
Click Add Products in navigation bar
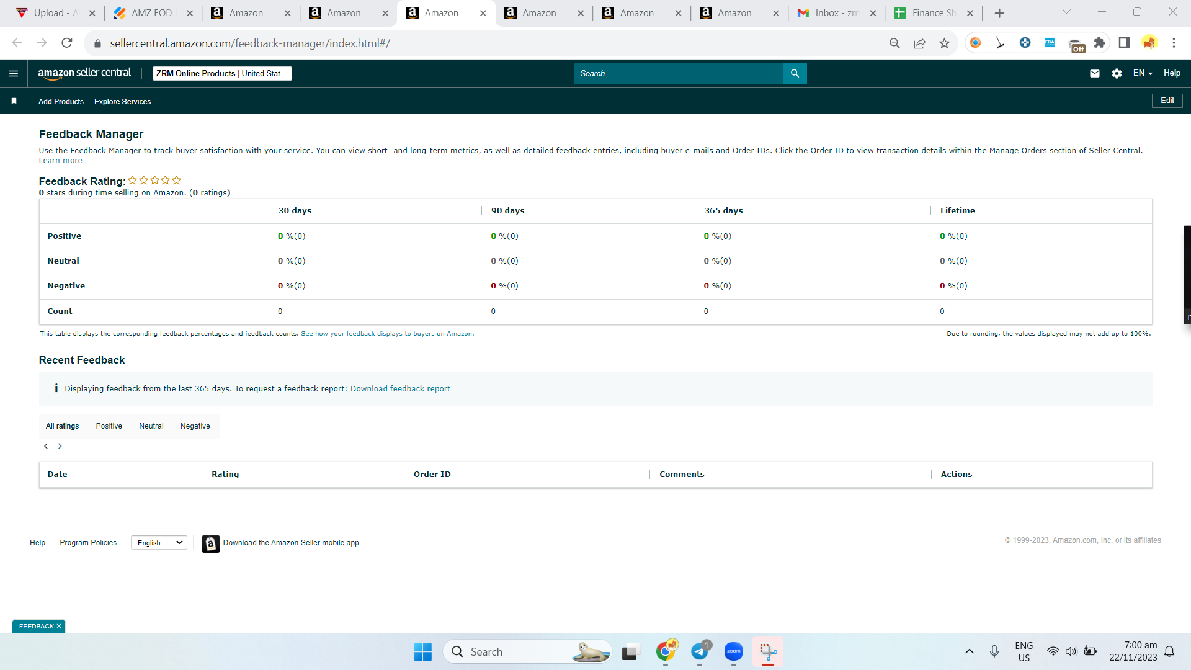(x=61, y=102)
